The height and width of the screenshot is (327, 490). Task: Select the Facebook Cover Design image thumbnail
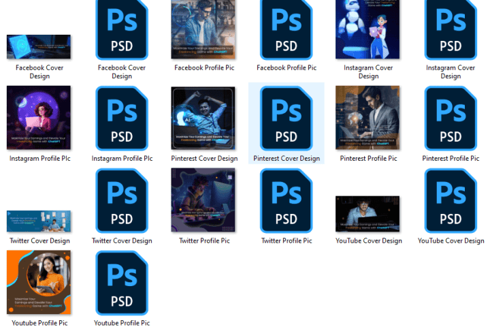pos(39,46)
